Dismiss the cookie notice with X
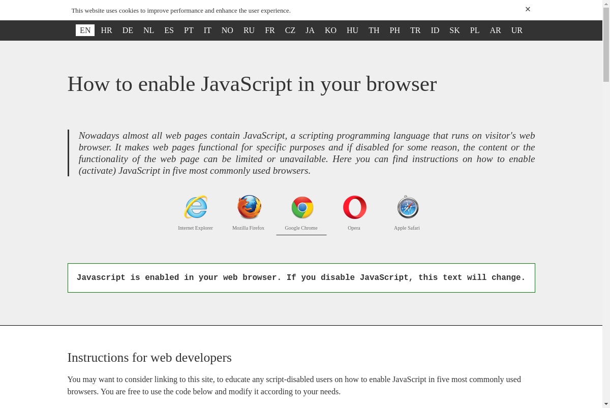Viewport: 610px width, 408px height. pos(528,9)
